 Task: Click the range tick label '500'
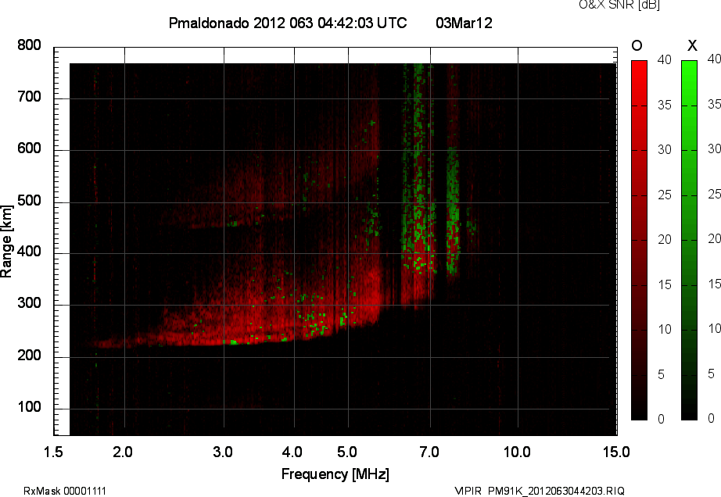pos(30,201)
